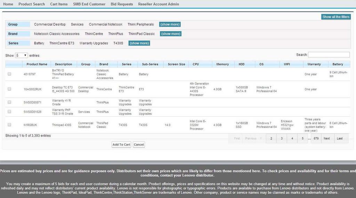Jump to results page 679

point(316,138)
